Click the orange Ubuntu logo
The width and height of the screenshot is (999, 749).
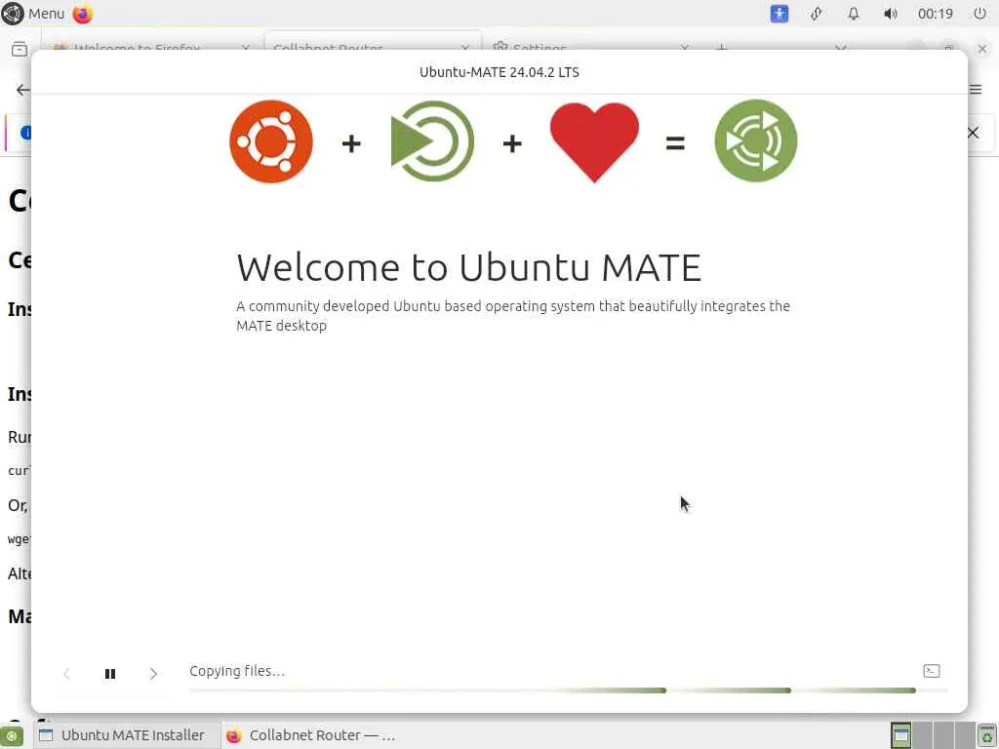[271, 141]
